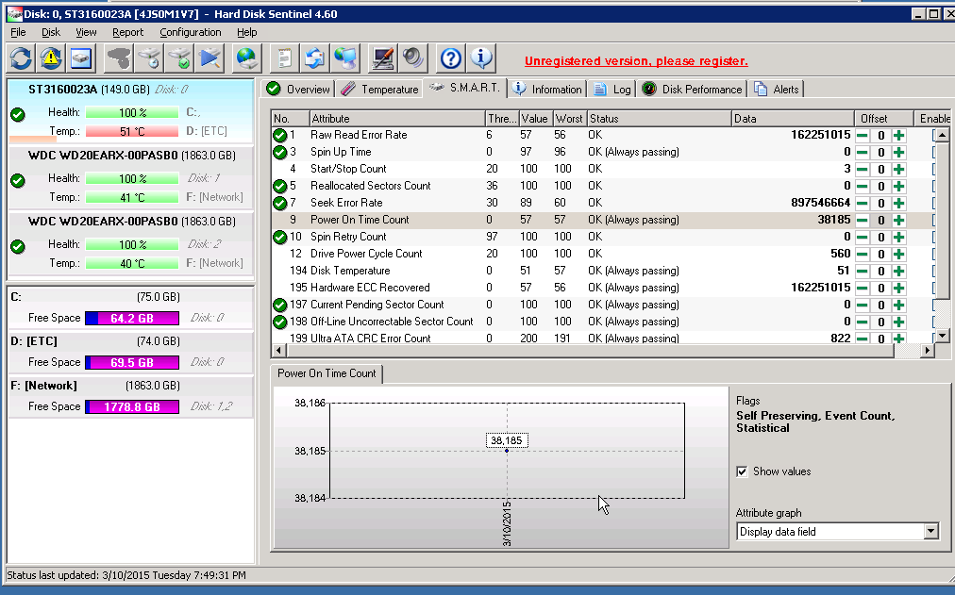Decrease offset for Raw Read Error Rate
Screen dimensions: 955x595
coord(862,135)
